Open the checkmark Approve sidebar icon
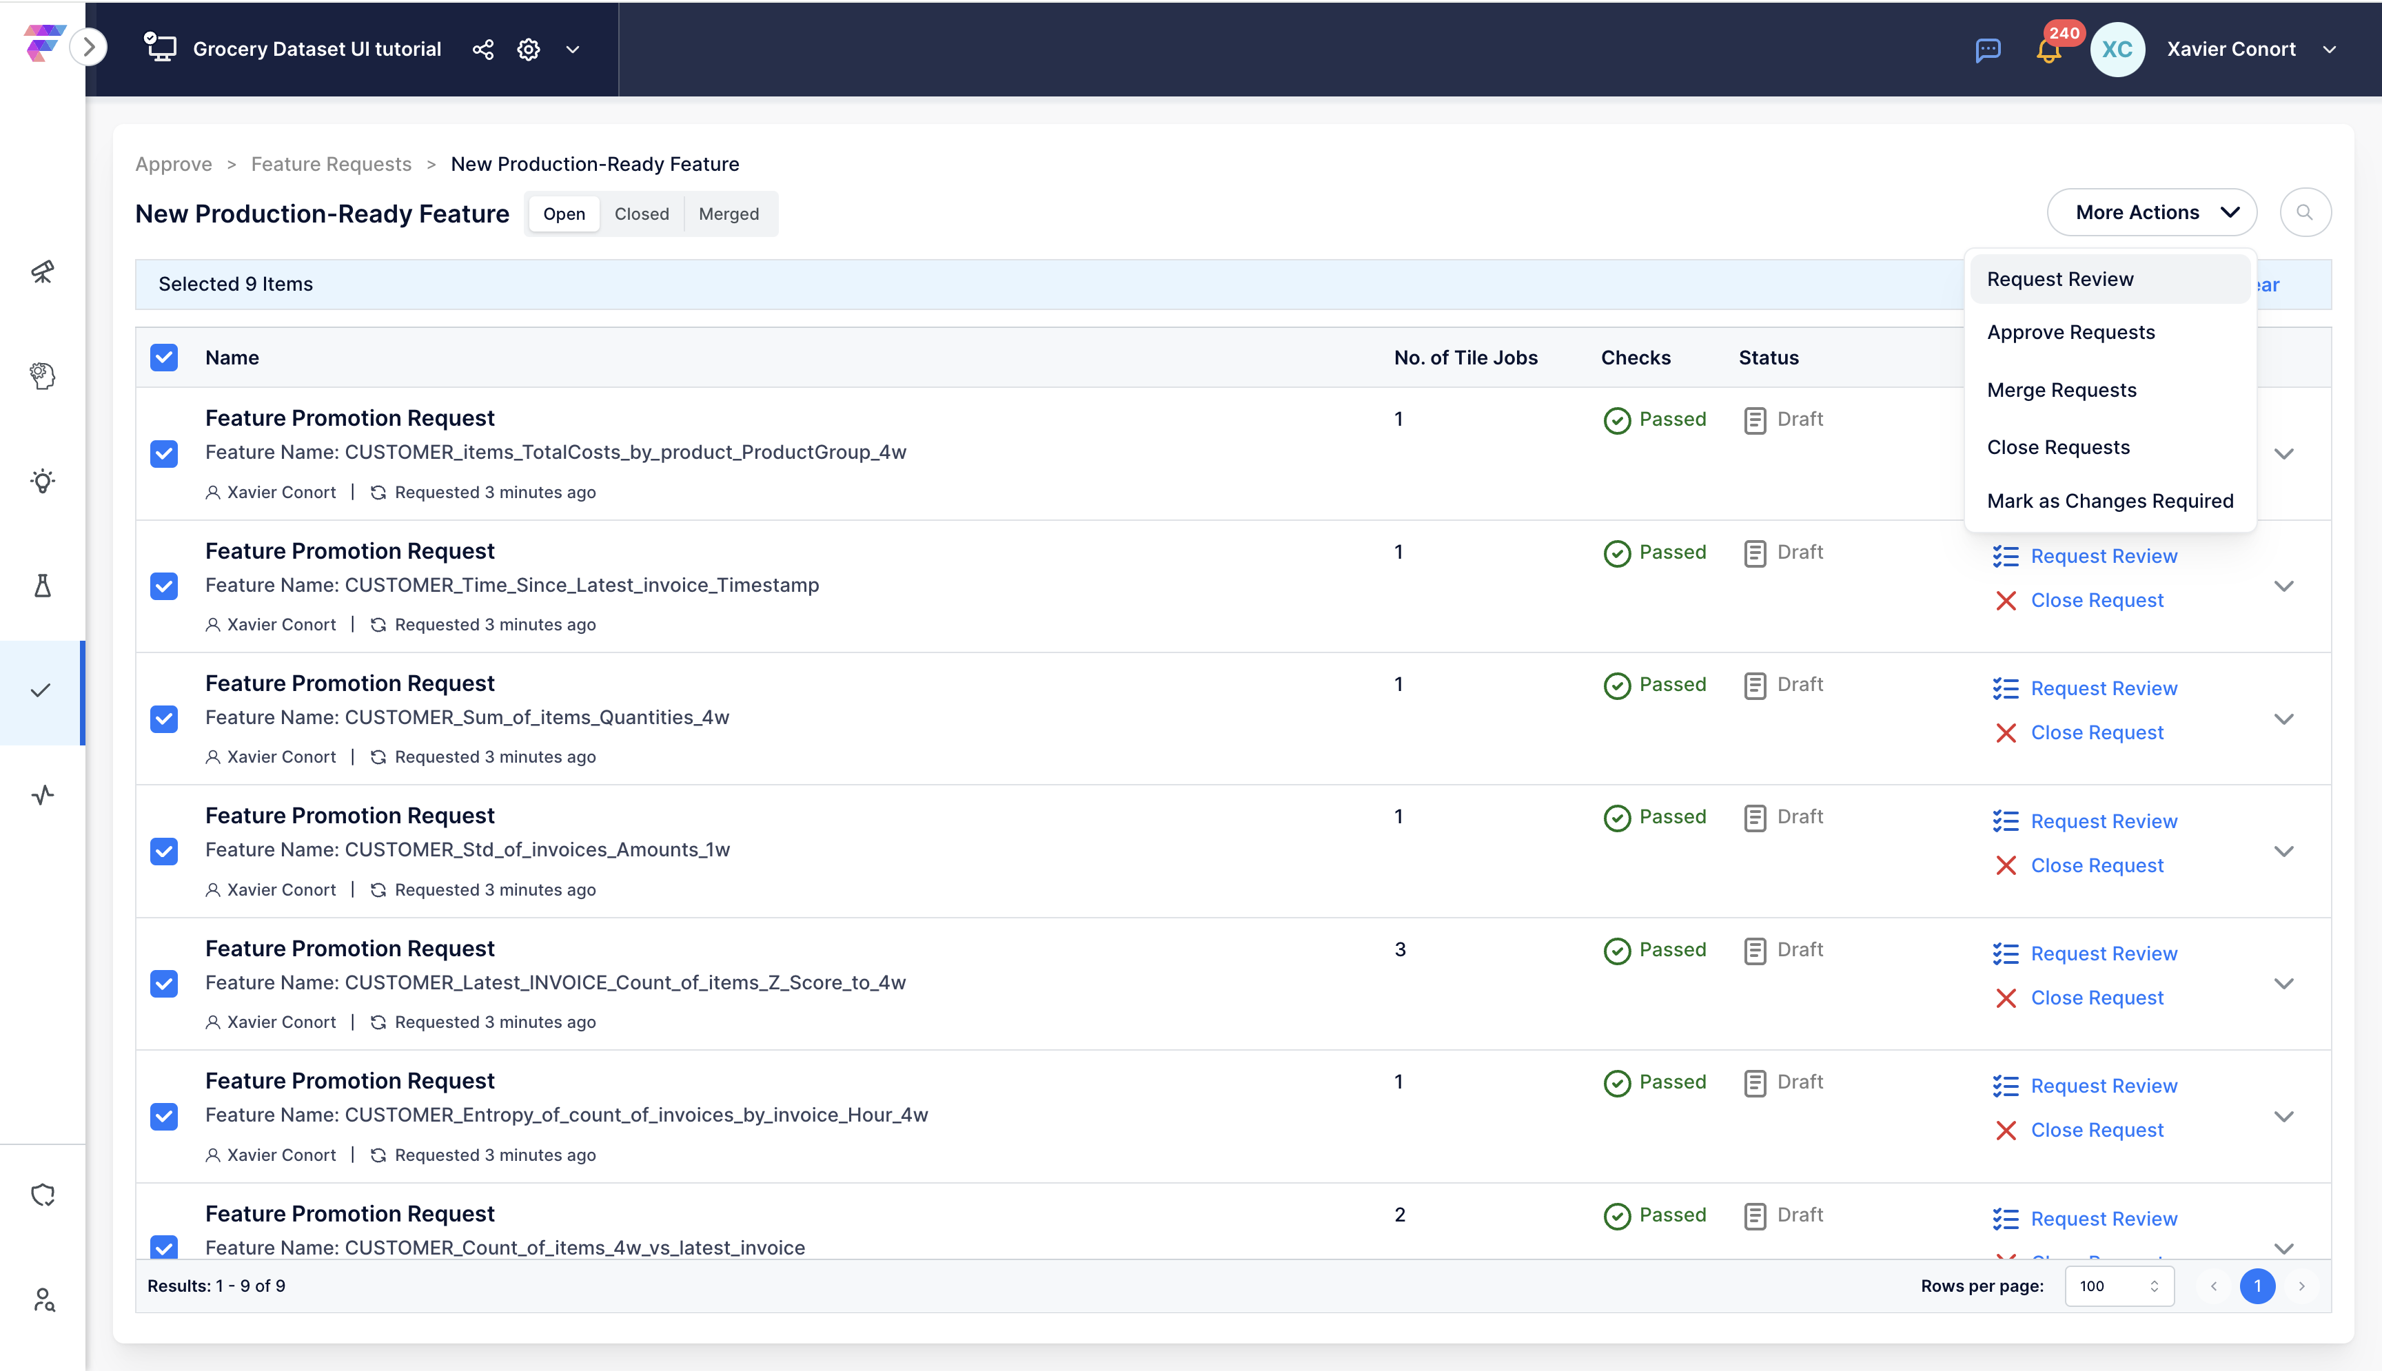This screenshot has height=1371, width=2382. tap(41, 690)
